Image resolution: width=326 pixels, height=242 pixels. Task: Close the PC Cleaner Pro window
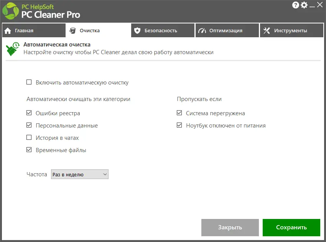click(320, 5)
